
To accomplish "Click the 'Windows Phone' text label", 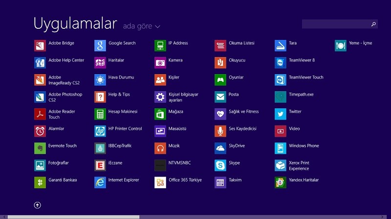I will pos(304,146).
